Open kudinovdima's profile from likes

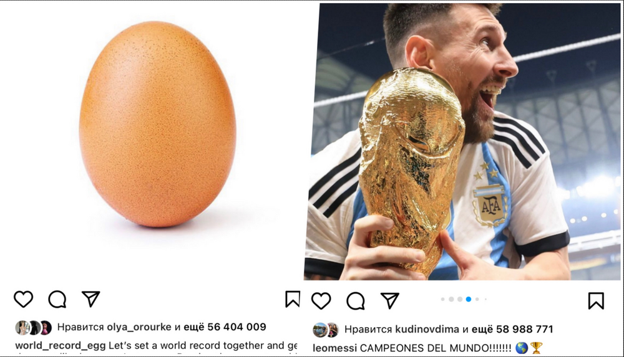click(427, 329)
